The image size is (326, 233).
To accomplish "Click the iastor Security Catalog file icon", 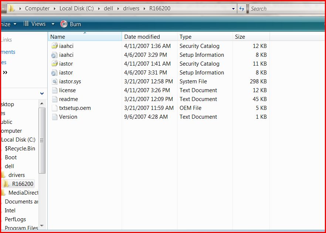I will (x=54, y=64).
